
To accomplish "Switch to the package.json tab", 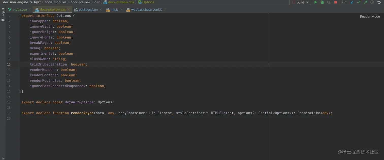I will [88, 10].
